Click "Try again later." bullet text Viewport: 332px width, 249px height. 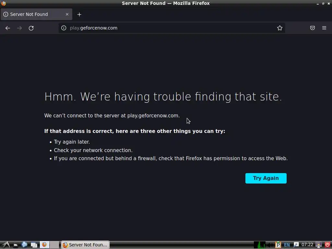click(72, 142)
